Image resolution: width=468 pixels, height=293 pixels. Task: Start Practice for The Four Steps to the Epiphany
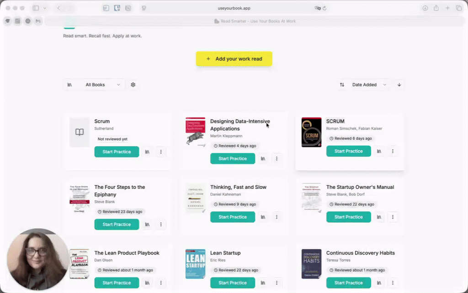pos(117,225)
